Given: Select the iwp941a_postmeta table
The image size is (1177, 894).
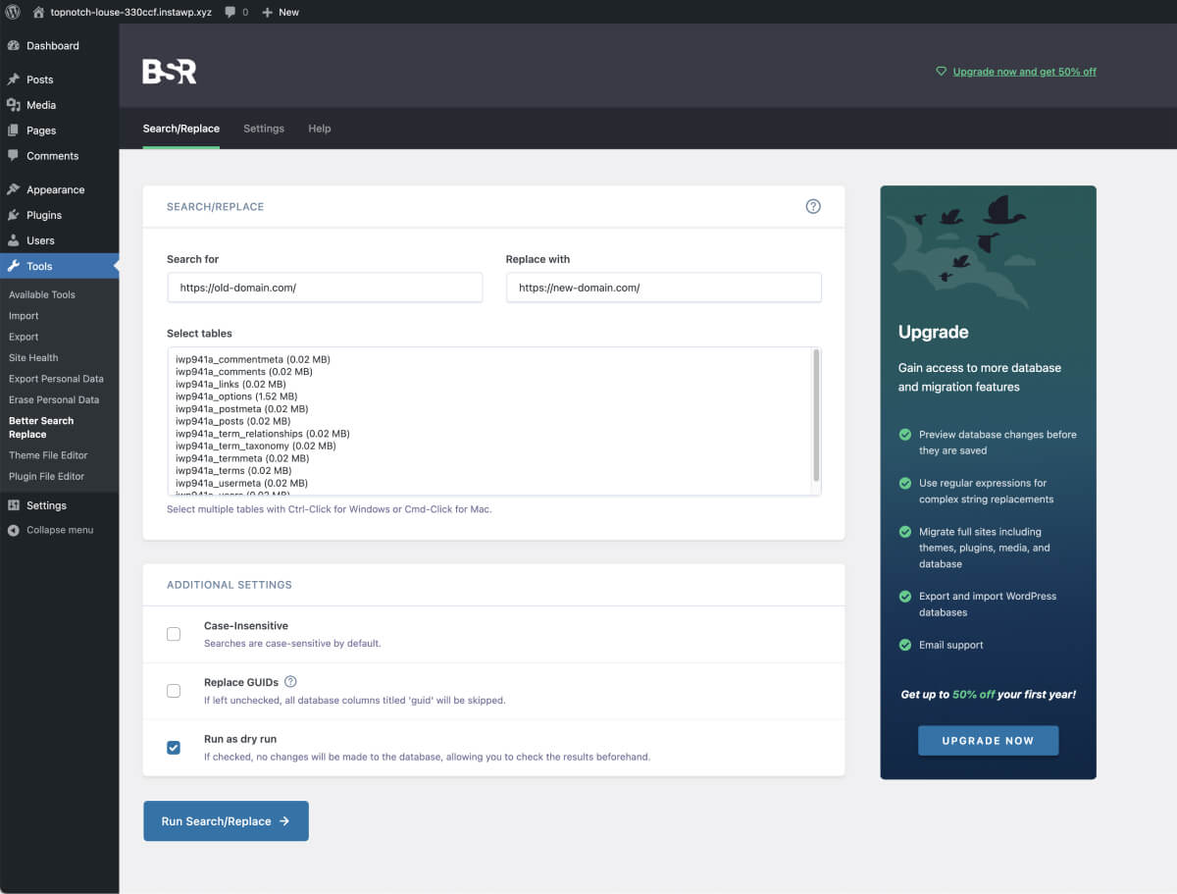Looking at the screenshot, I should click(x=241, y=409).
